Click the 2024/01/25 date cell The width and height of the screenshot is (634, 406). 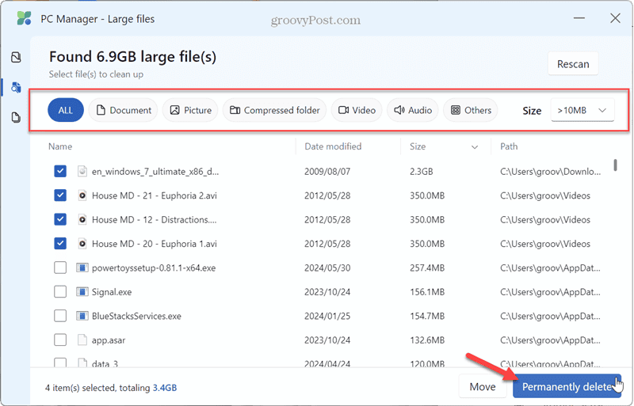[x=327, y=316]
